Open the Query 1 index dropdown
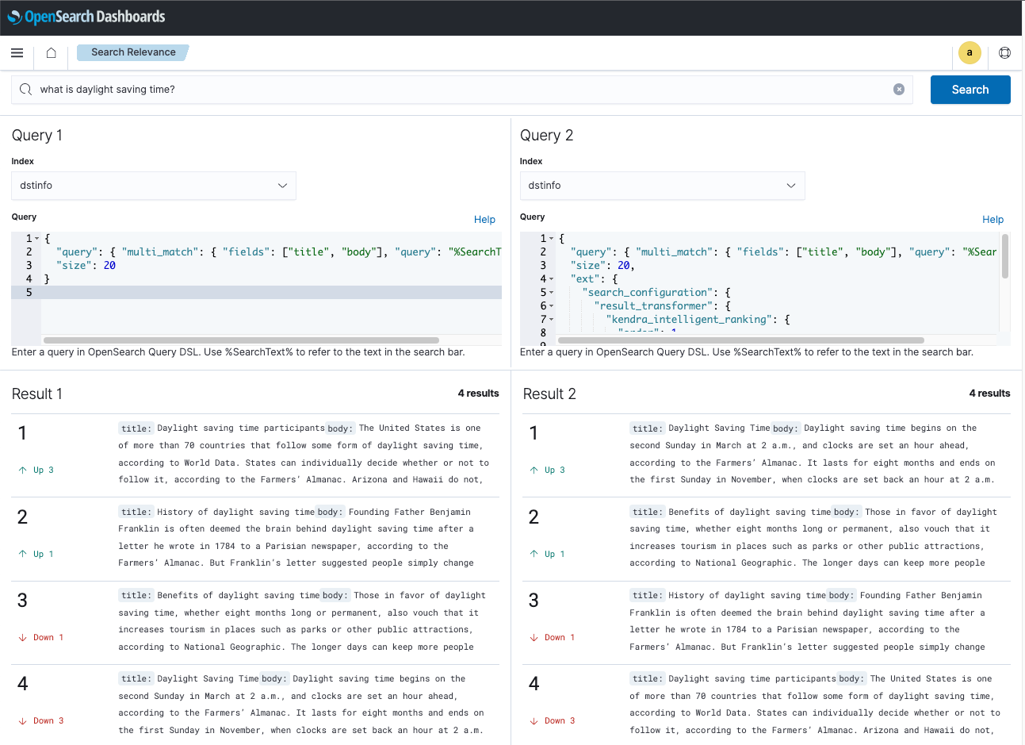The width and height of the screenshot is (1025, 745). [x=154, y=186]
